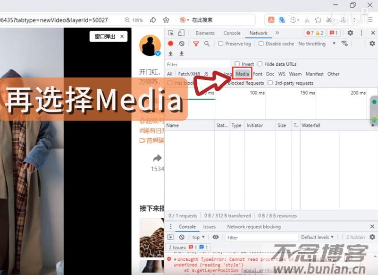The width and height of the screenshot is (378, 275).
Task: Bookmark the page with the star icon
Action: [166, 20]
